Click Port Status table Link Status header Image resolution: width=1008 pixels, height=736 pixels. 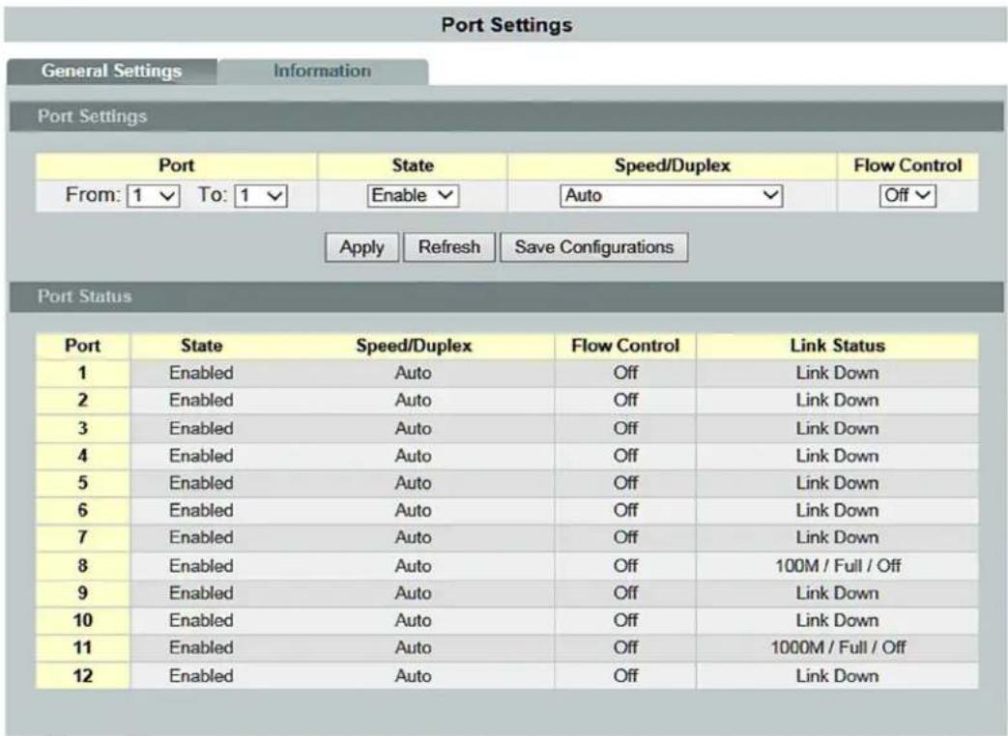tap(838, 346)
